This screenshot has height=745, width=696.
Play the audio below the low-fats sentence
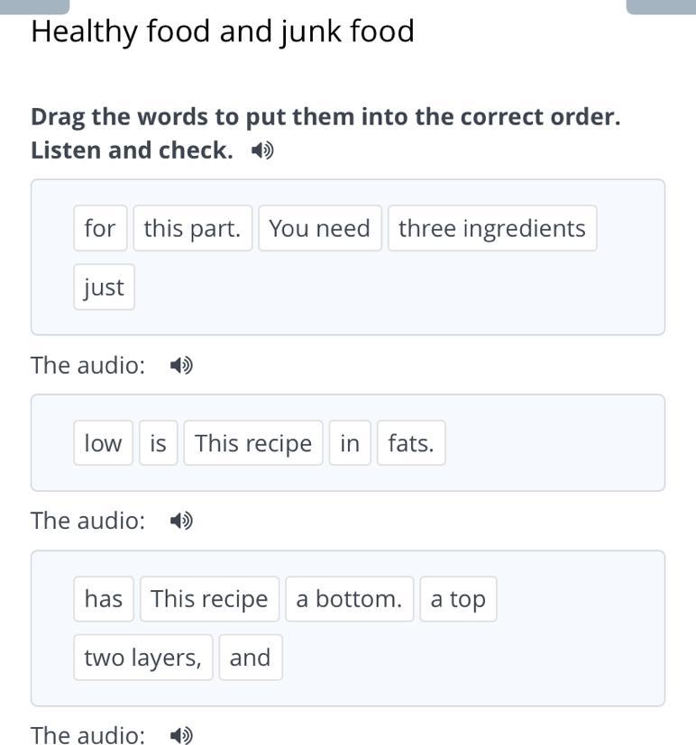point(181,521)
